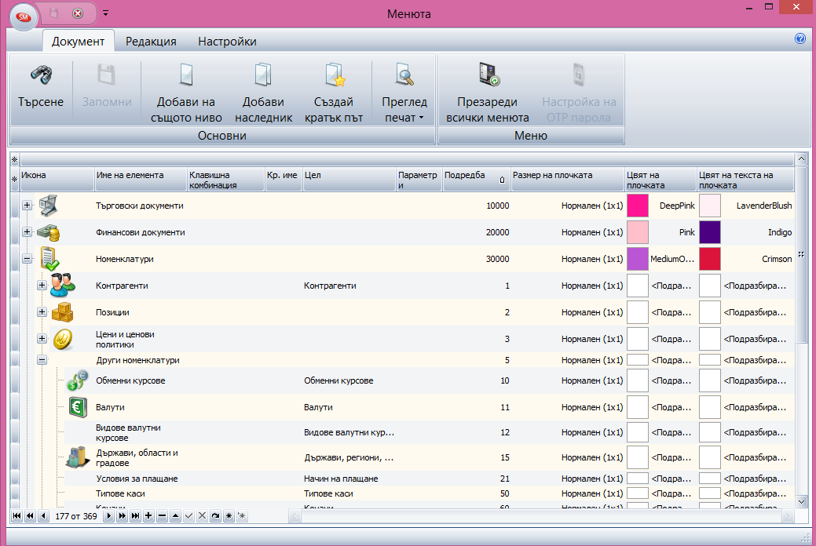The height and width of the screenshot is (546, 816).
Task: Switch to the Редакция tab
Action: [x=151, y=42]
